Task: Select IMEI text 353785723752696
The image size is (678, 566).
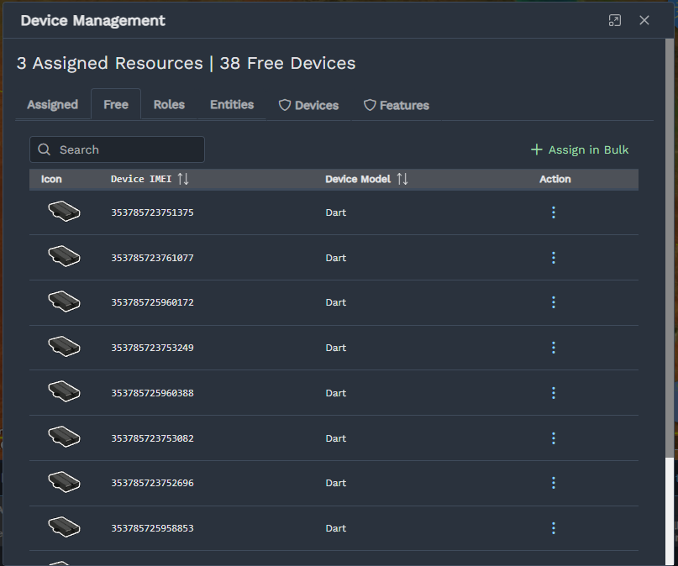Action: [153, 483]
